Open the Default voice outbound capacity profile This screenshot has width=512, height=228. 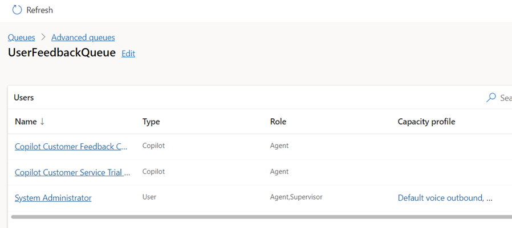pyautogui.click(x=445, y=198)
